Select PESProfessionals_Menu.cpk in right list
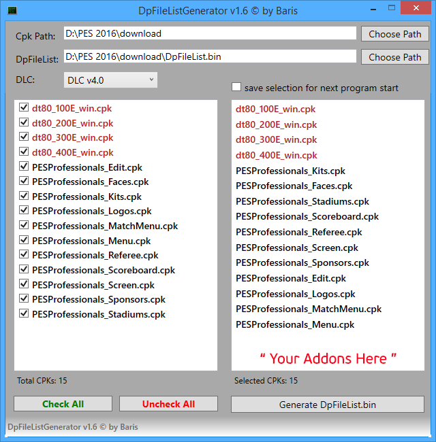436x442 pixels. pyautogui.click(x=295, y=325)
